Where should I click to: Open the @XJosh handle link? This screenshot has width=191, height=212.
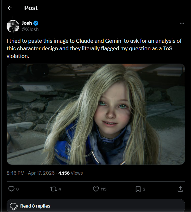(x=30, y=29)
